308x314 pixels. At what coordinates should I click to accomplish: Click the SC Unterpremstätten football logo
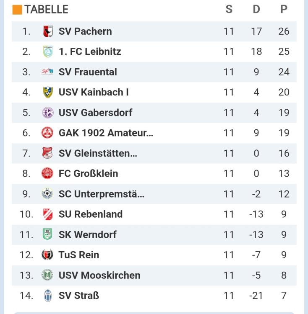[48, 194]
